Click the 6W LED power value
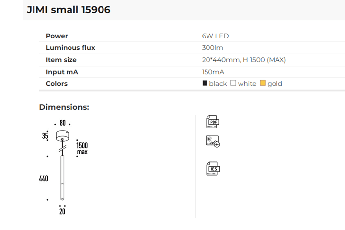This screenshot has width=345, height=230. point(215,36)
